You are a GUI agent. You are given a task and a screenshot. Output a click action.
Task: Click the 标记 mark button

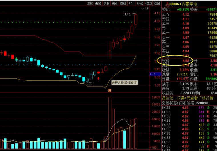click(140, 3)
